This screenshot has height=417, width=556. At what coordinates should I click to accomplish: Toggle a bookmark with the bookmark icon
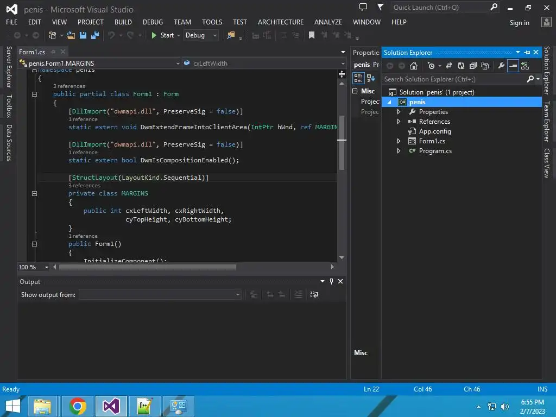click(x=311, y=35)
